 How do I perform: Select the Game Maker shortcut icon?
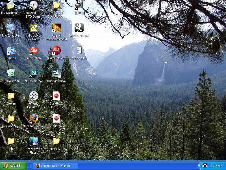tap(56, 50)
